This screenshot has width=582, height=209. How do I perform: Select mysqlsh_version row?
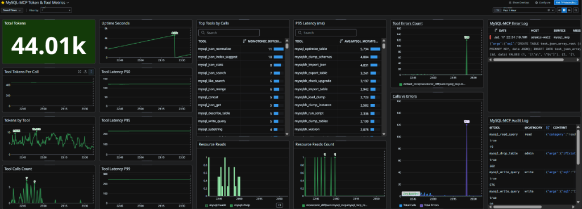[338, 129]
